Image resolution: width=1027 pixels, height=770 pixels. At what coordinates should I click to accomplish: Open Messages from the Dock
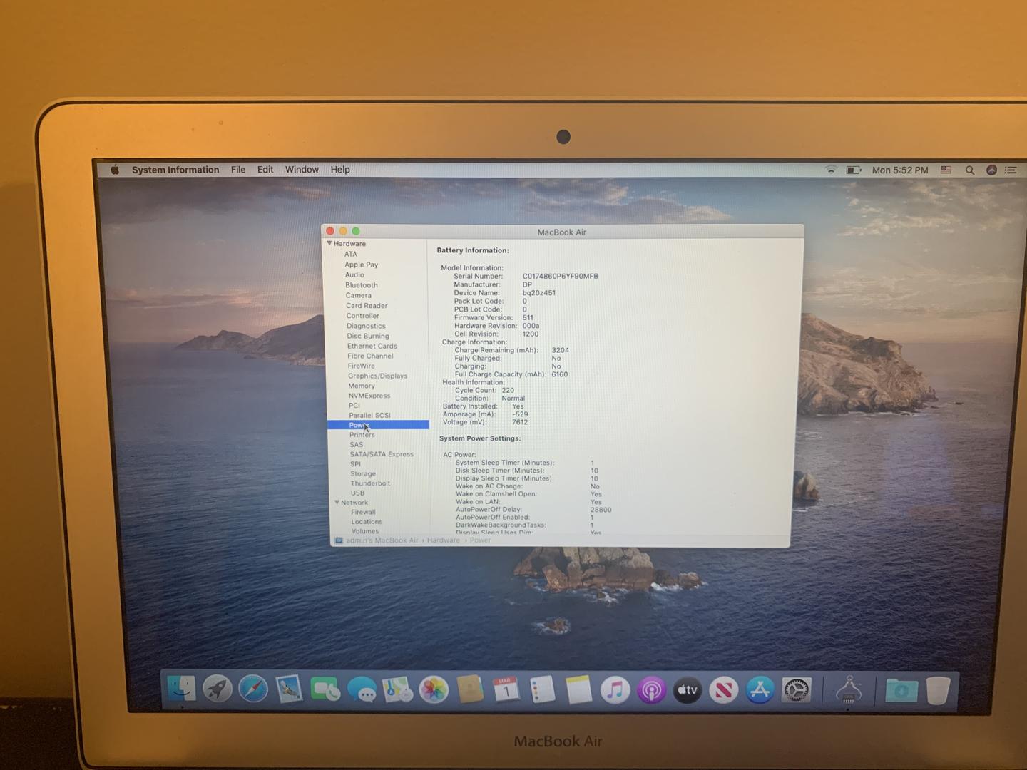pos(362,690)
